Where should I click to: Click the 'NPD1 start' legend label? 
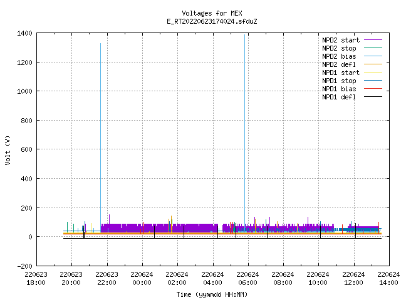(341, 72)
